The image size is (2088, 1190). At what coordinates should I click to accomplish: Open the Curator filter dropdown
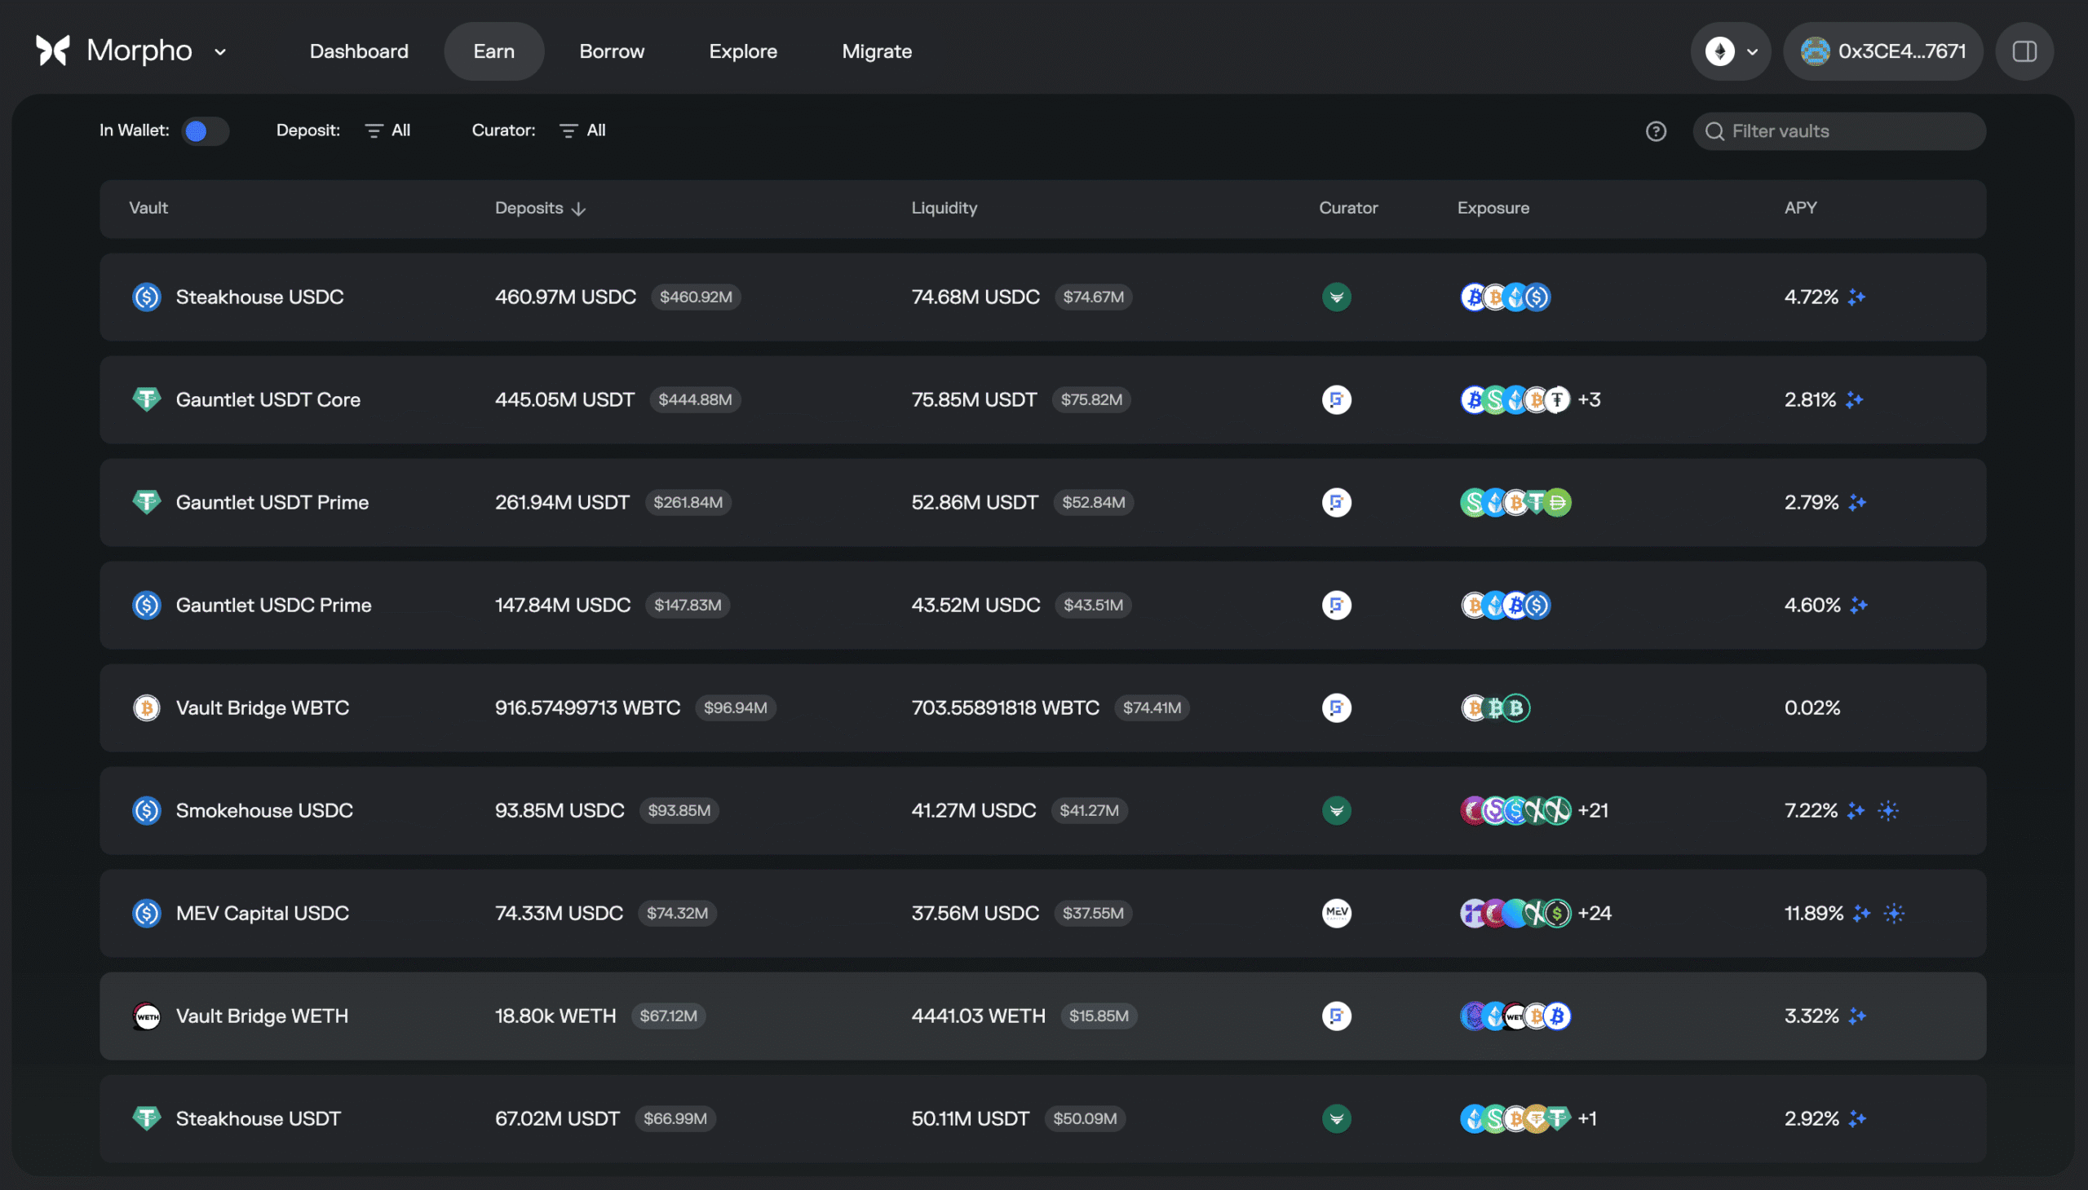click(x=582, y=130)
